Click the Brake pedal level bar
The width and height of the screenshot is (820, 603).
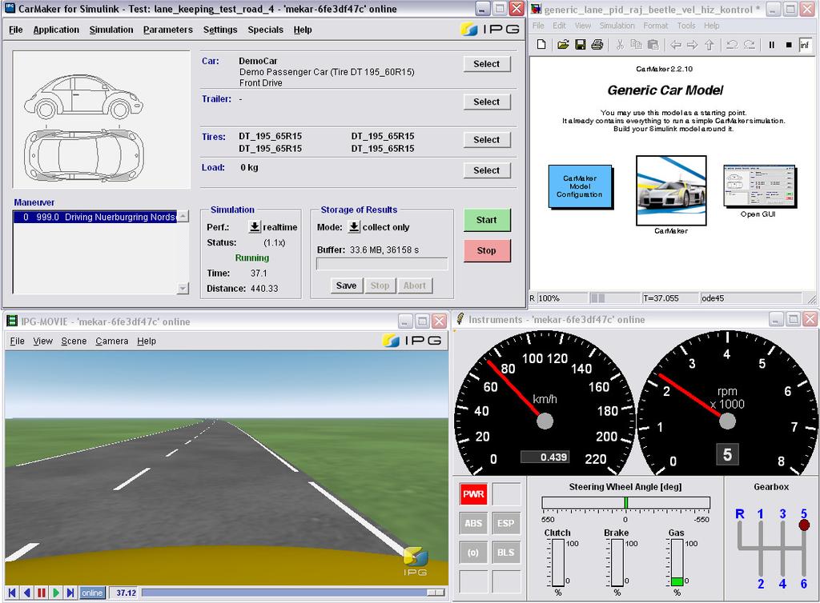tap(617, 563)
